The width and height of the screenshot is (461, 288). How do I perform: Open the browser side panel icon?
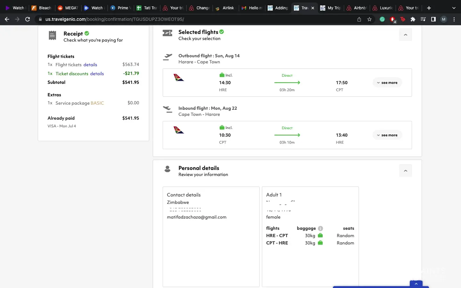point(433,19)
